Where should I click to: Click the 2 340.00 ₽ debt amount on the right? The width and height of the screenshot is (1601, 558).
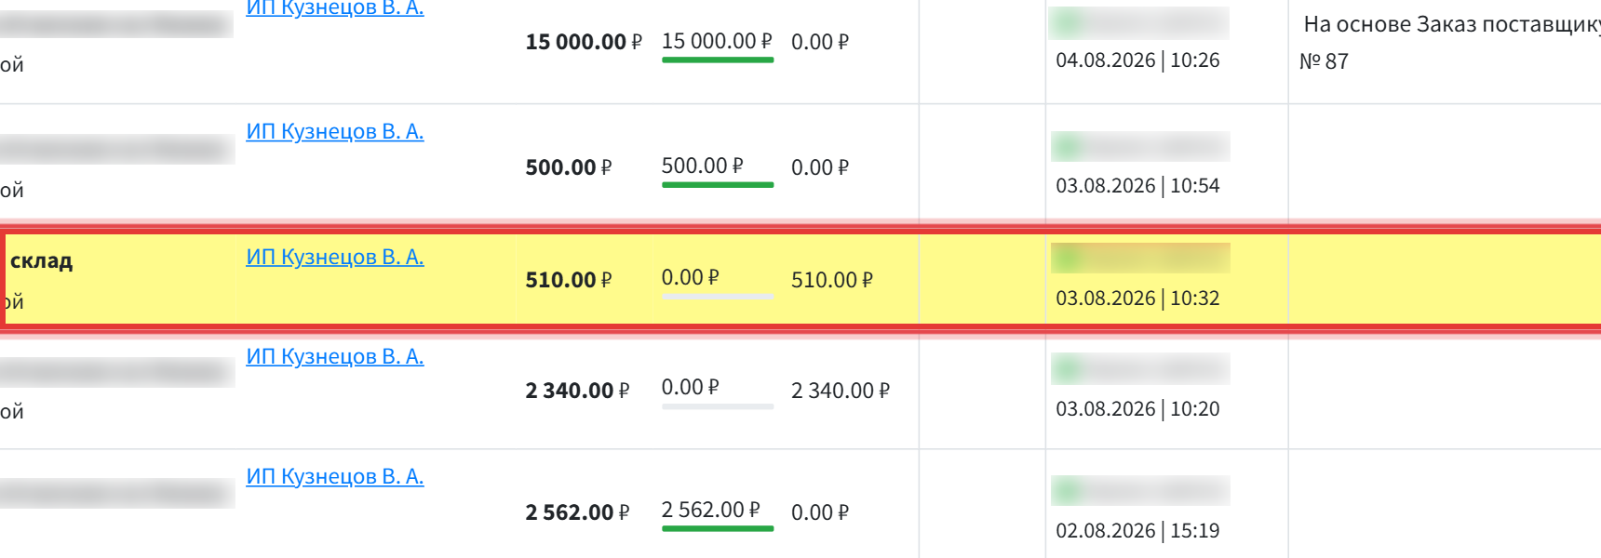[x=841, y=391]
